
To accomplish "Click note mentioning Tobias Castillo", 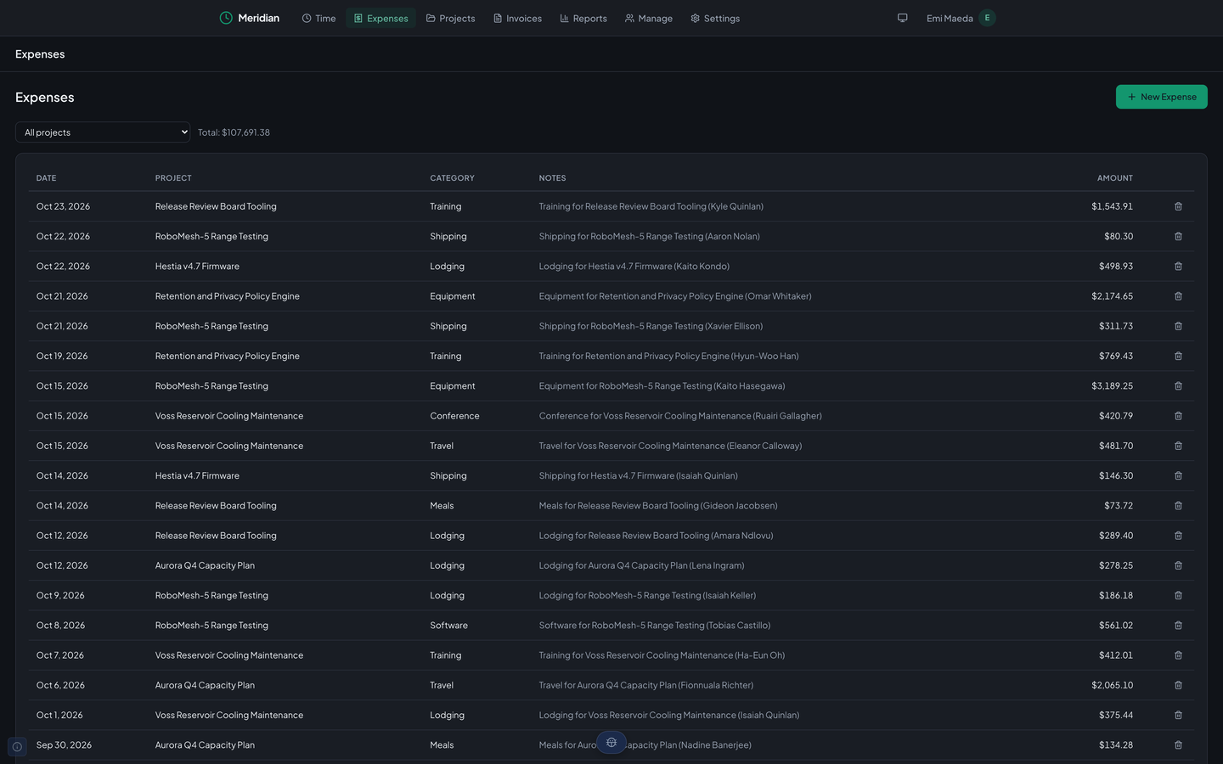I will tap(655, 625).
